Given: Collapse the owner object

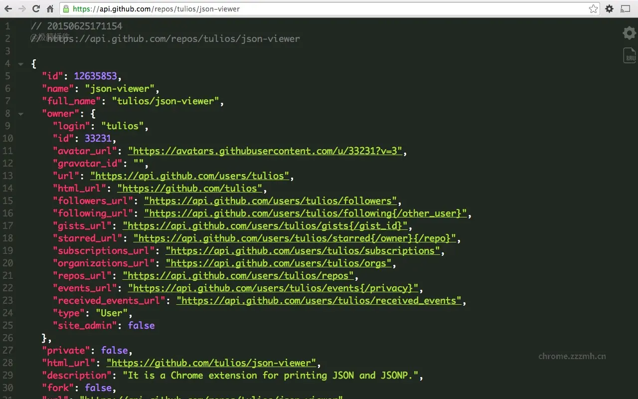Looking at the screenshot, I should tap(20, 114).
